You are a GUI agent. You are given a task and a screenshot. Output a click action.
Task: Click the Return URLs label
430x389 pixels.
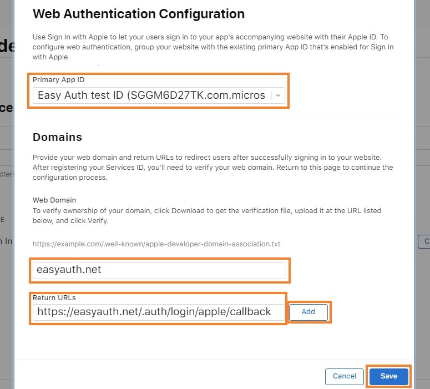pyautogui.click(x=54, y=297)
